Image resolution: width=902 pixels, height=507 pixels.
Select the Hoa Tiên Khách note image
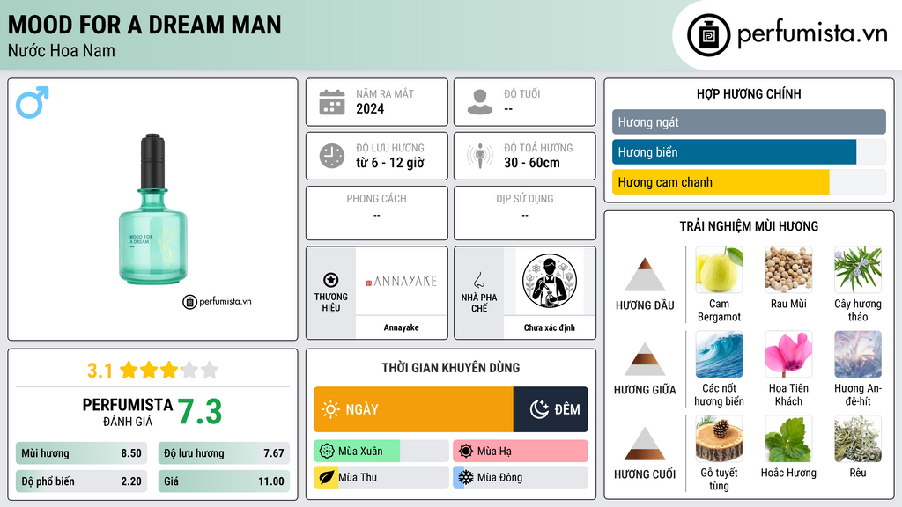point(788,354)
